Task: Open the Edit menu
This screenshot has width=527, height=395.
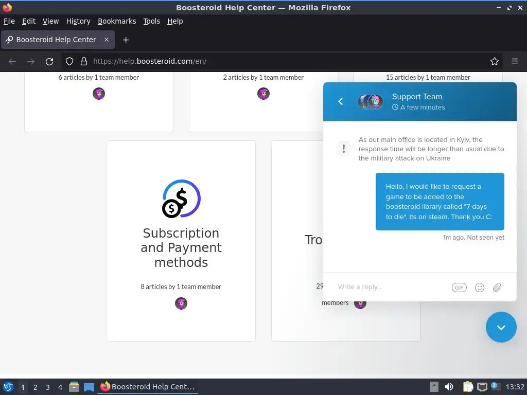Action: coord(29,21)
